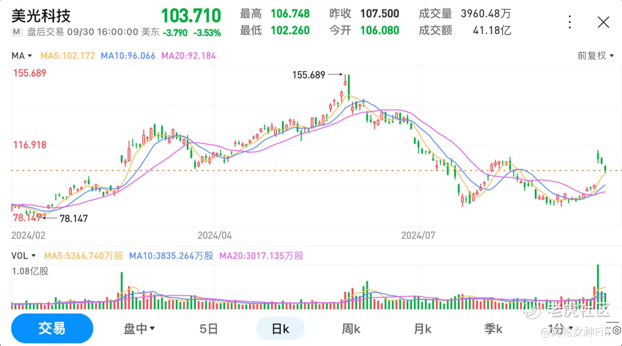The image size is (622, 346).
Task: Close the stock chart view
Action: coord(603,22)
